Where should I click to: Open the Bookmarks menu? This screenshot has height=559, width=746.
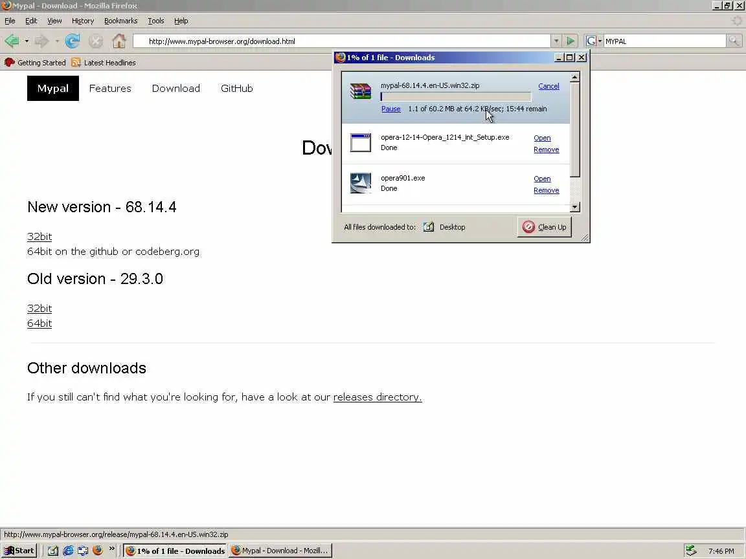point(121,21)
